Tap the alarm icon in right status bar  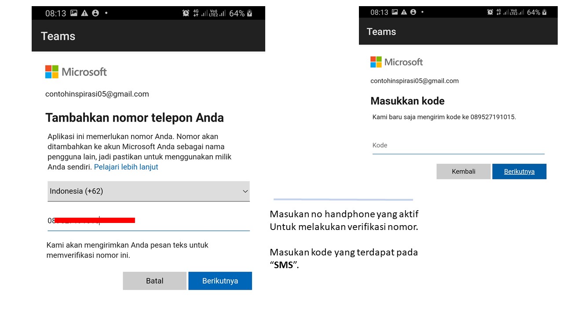(x=490, y=12)
